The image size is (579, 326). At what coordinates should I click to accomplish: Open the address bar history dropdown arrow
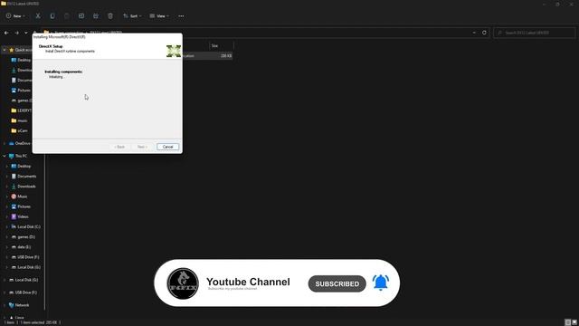tap(474, 33)
